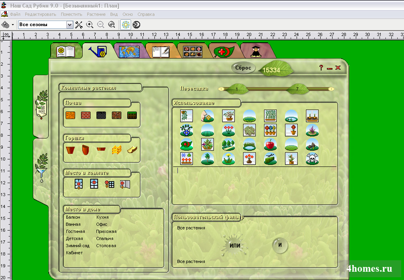
Task: Open the Поместить menu
Action: [71, 14]
